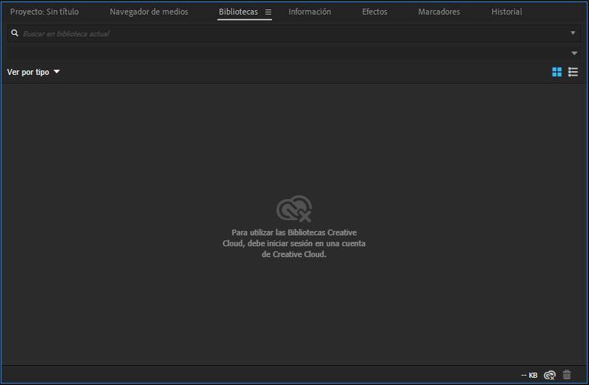This screenshot has height=385, width=589.
Task: Switch to list view
Action: click(573, 72)
